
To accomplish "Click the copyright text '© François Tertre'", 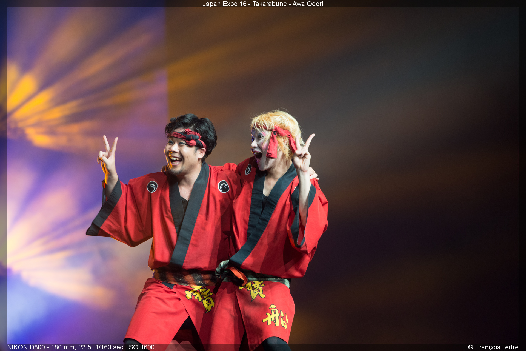I will click(493, 347).
